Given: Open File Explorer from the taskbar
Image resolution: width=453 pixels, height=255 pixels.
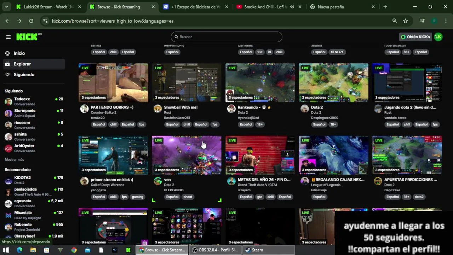Looking at the screenshot, I should coord(33,250).
